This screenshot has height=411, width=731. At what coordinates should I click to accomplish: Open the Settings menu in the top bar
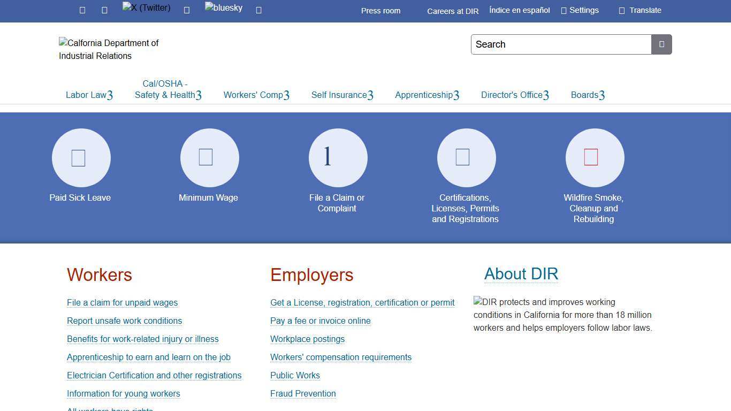(580, 10)
